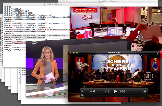Viewport: 162px width, 106px height.
Task: Minimize the default.aspx player window
Action: (x=74, y=53)
